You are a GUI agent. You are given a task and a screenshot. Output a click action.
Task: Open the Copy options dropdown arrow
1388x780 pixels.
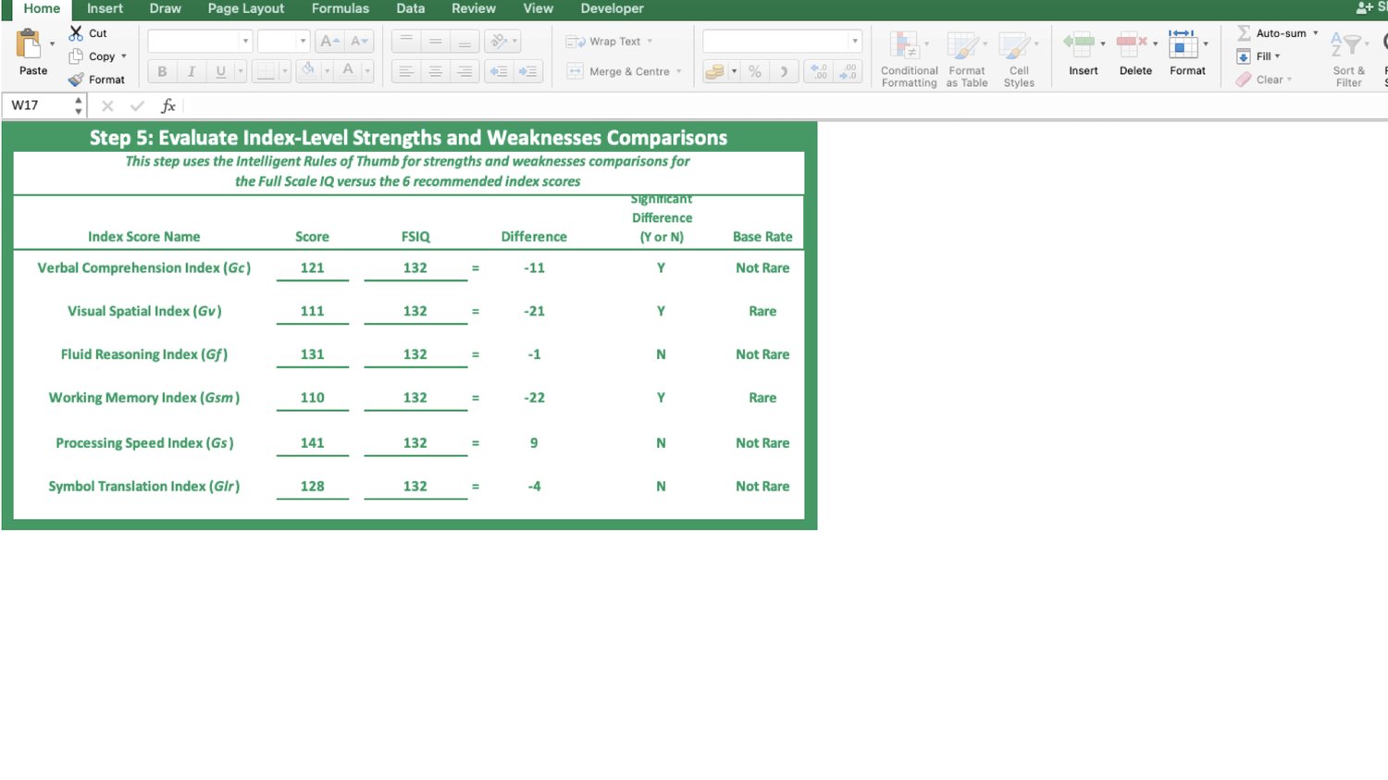(124, 56)
